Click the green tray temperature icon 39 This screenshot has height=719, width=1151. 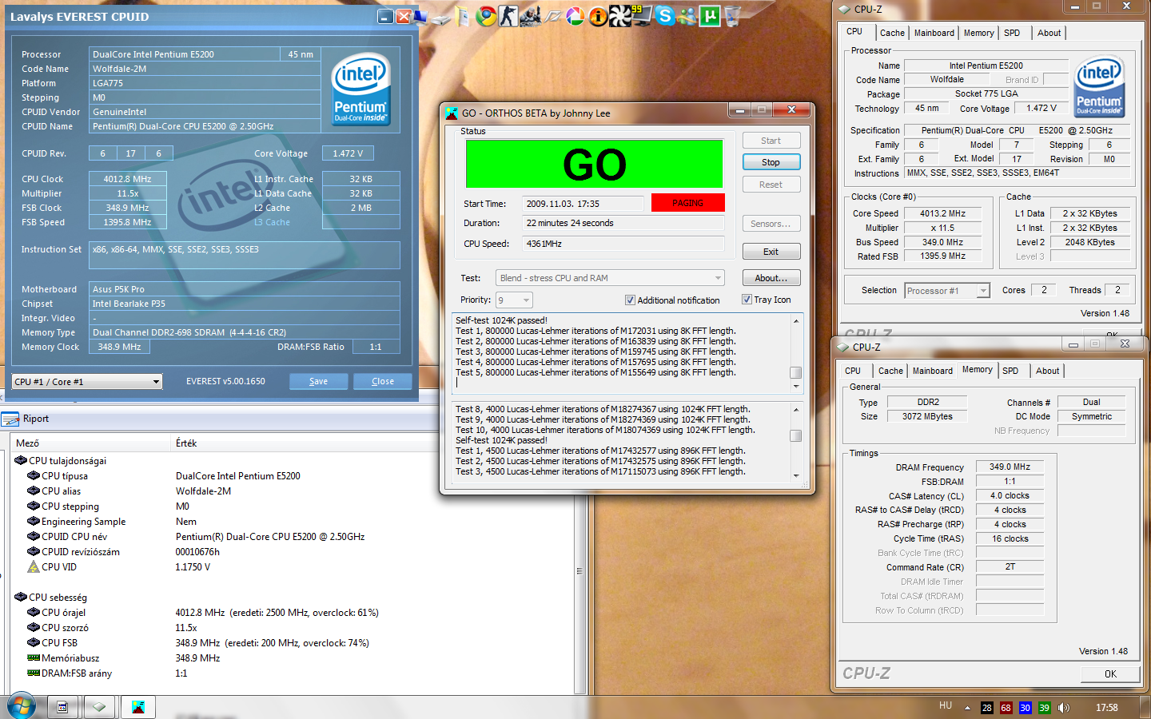click(1044, 708)
